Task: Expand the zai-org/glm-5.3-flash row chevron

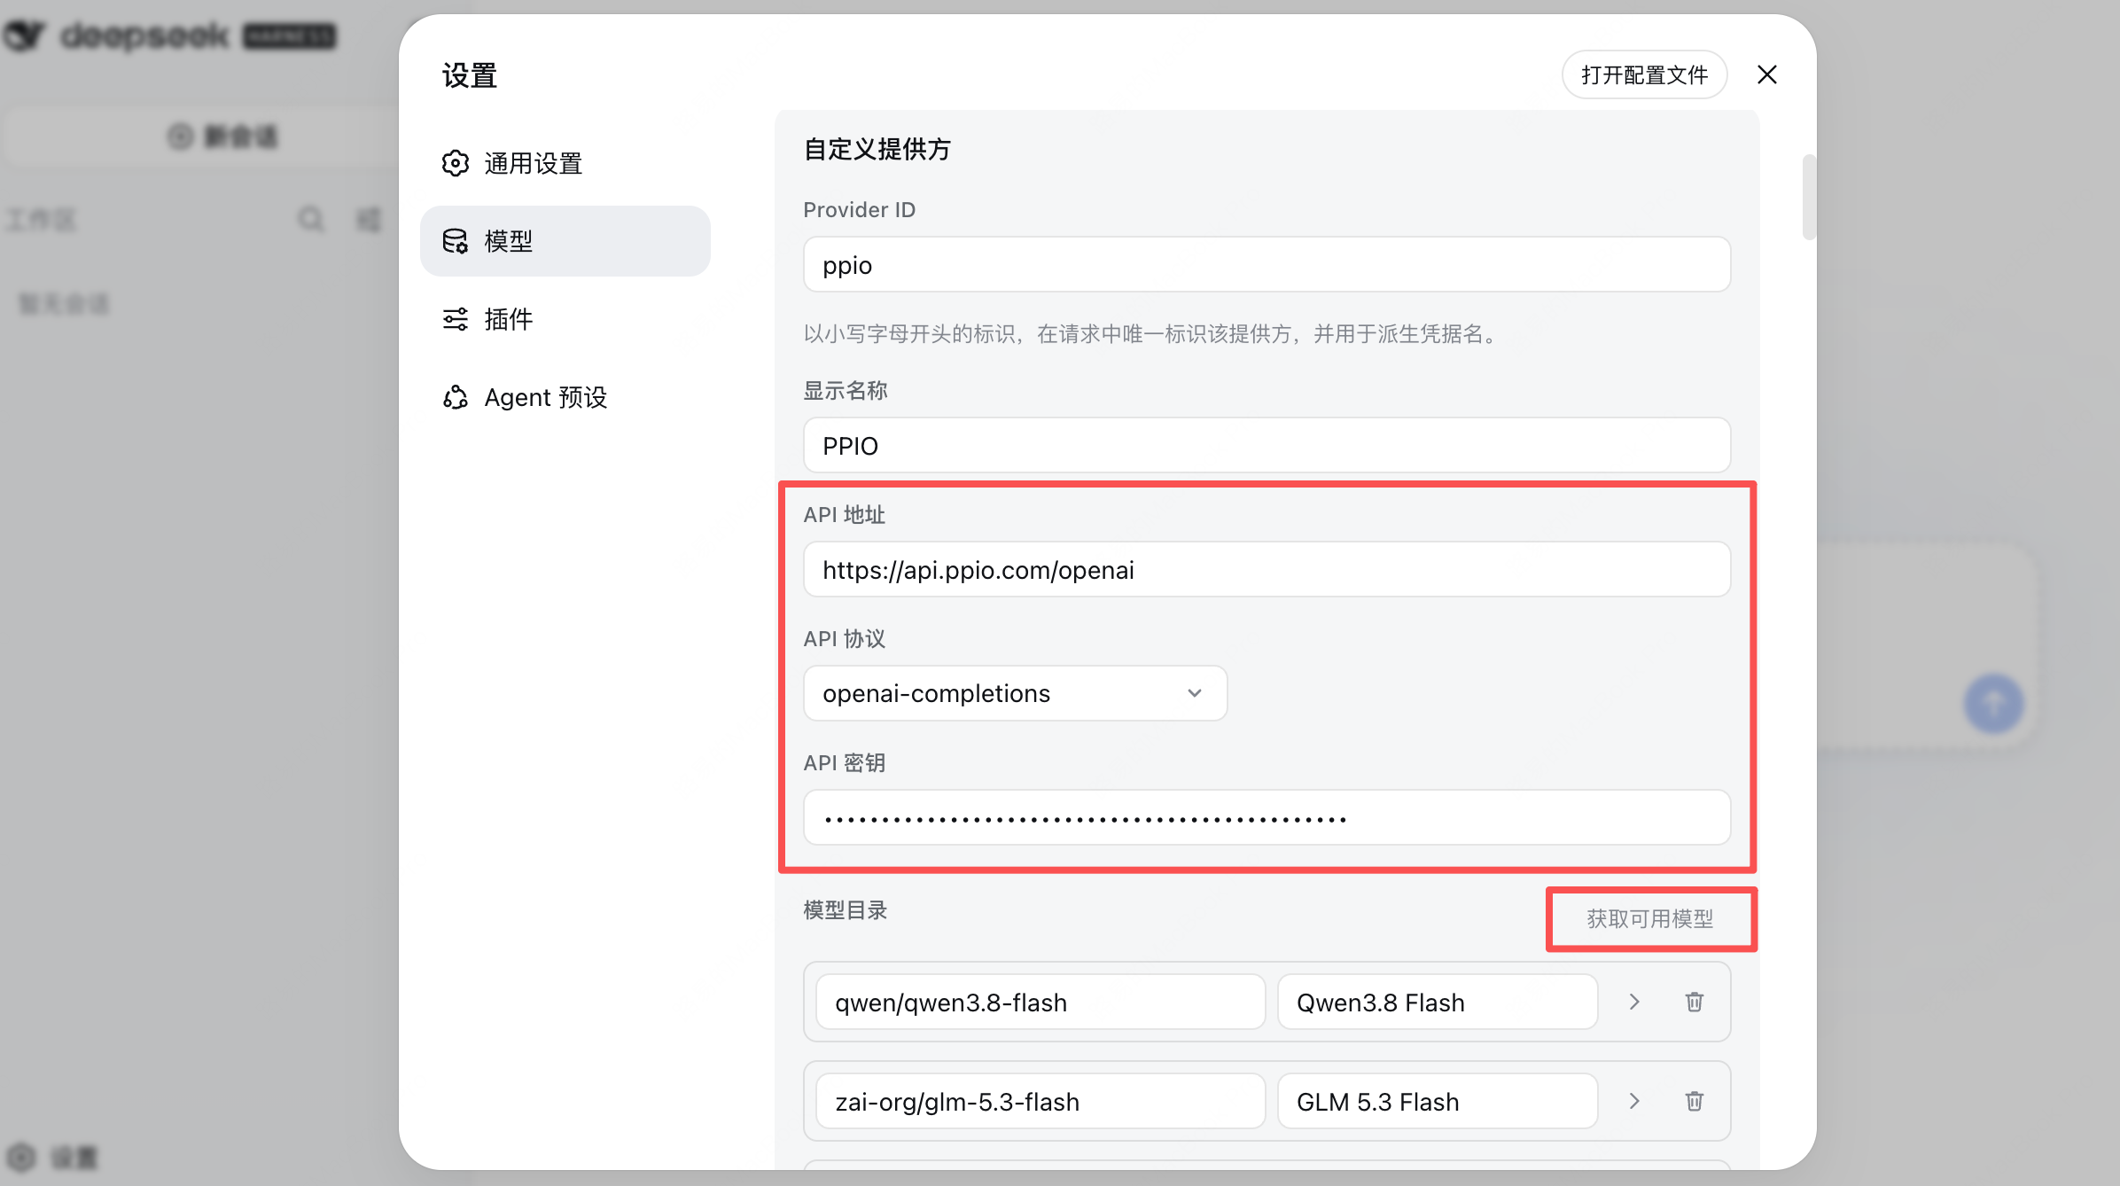Action: (1634, 1102)
